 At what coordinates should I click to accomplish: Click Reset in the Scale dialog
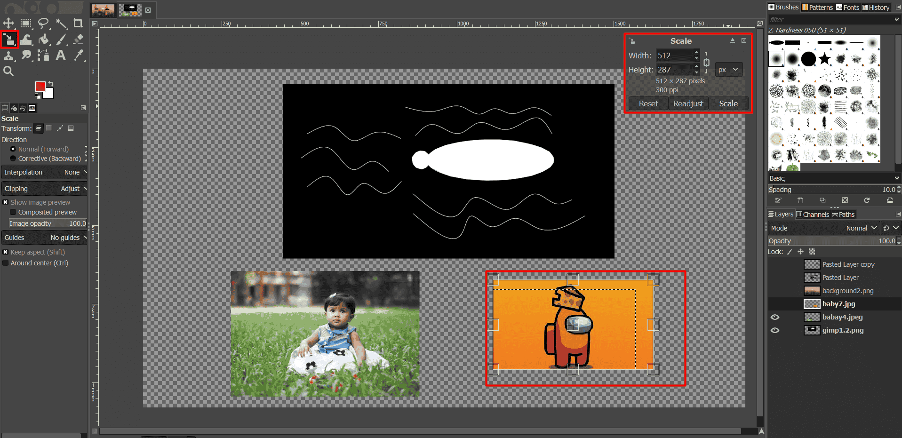click(x=648, y=104)
